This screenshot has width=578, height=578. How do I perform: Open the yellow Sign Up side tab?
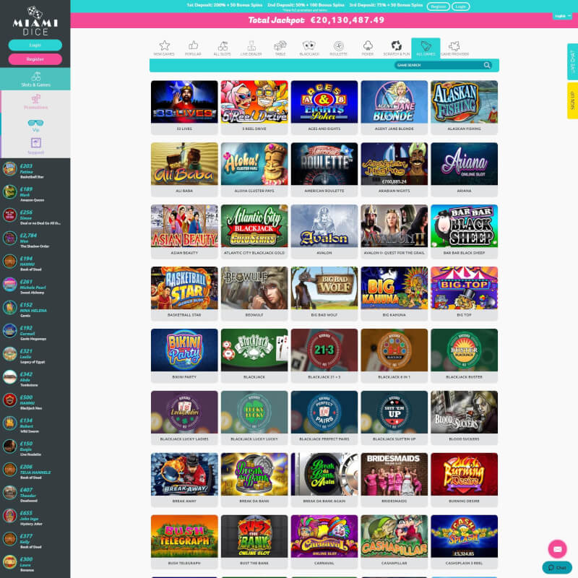coord(572,100)
